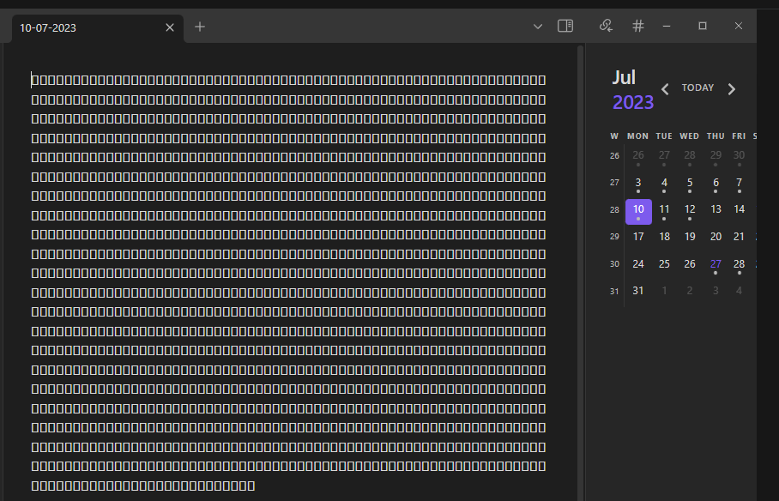Select July 25 in the calendar

tap(664, 265)
